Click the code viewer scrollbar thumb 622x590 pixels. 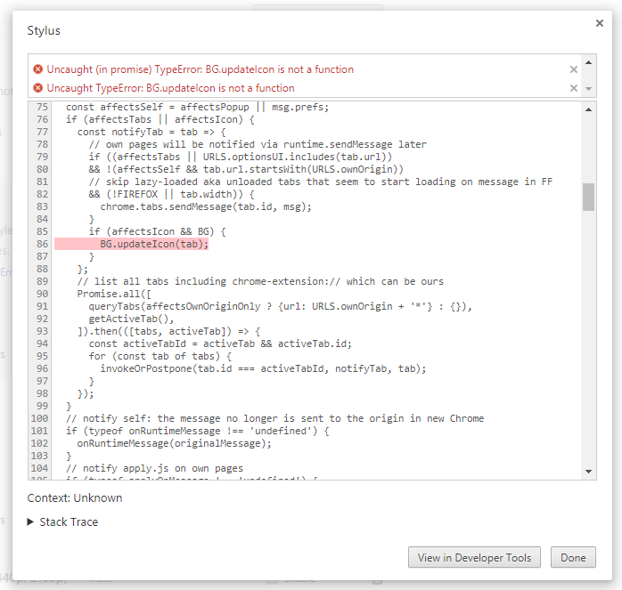click(x=589, y=197)
